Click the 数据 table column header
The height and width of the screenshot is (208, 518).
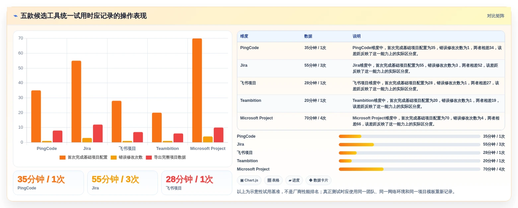point(308,36)
